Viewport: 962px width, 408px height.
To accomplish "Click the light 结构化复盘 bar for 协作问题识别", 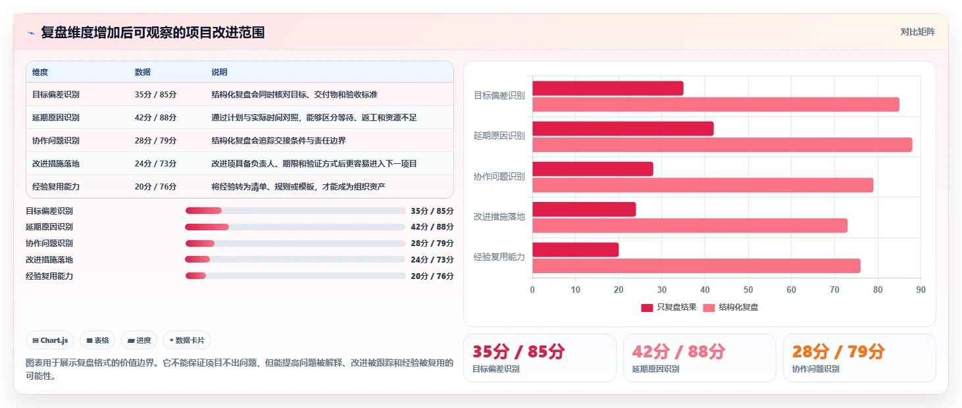I will [x=703, y=185].
